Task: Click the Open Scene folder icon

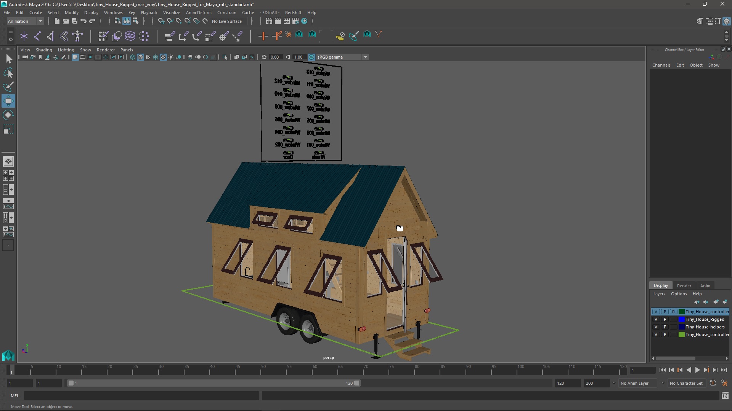Action: tap(66, 21)
